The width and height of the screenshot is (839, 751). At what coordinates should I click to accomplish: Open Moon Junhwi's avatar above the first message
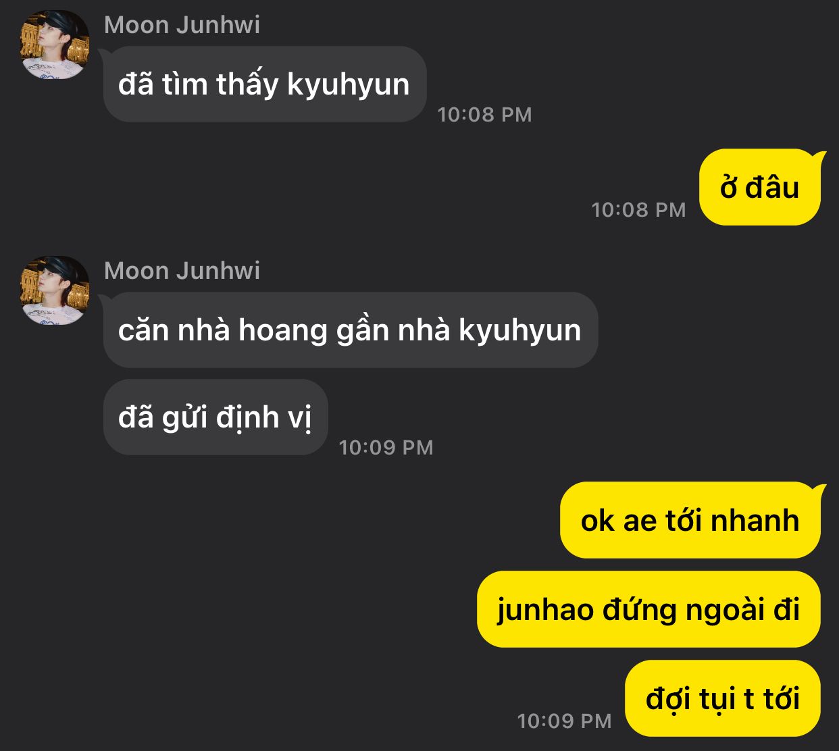[55, 45]
